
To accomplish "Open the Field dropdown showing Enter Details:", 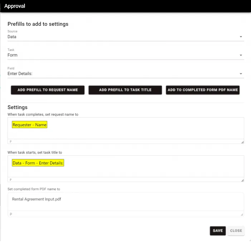I will coord(125,74).
